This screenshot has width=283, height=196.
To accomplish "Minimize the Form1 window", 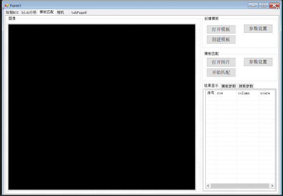I will point(253,5).
